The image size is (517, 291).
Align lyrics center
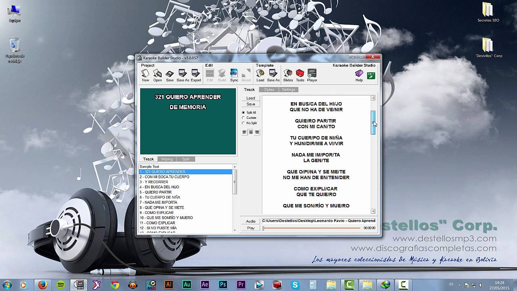point(251,132)
